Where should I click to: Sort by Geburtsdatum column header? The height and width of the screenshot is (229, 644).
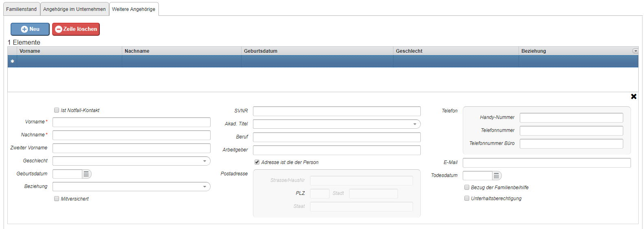point(261,51)
